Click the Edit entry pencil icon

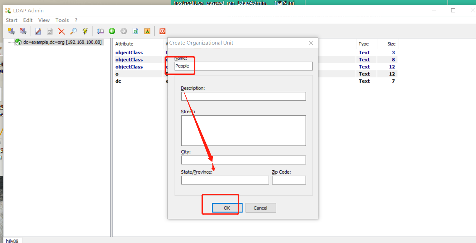click(38, 31)
